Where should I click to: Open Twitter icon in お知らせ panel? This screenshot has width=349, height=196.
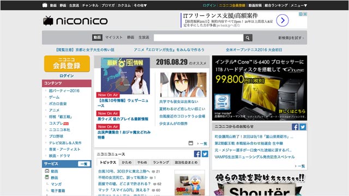pos(303,127)
